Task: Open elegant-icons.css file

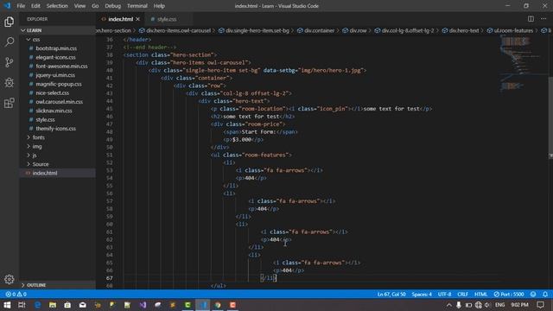Action: [55, 57]
